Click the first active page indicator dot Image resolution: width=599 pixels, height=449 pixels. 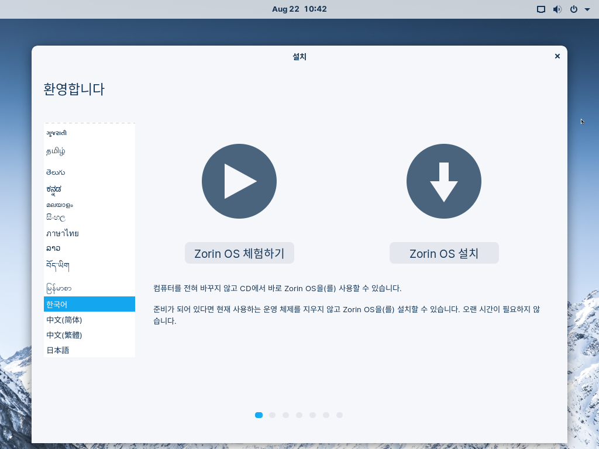tap(259, 415)
